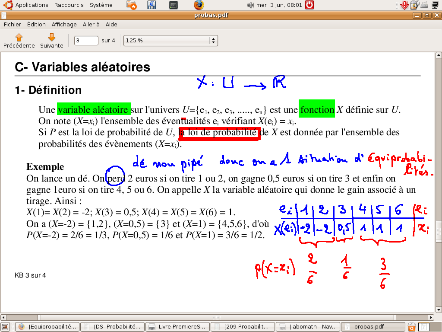Open the Affichage menu

(x=64, y=25)
